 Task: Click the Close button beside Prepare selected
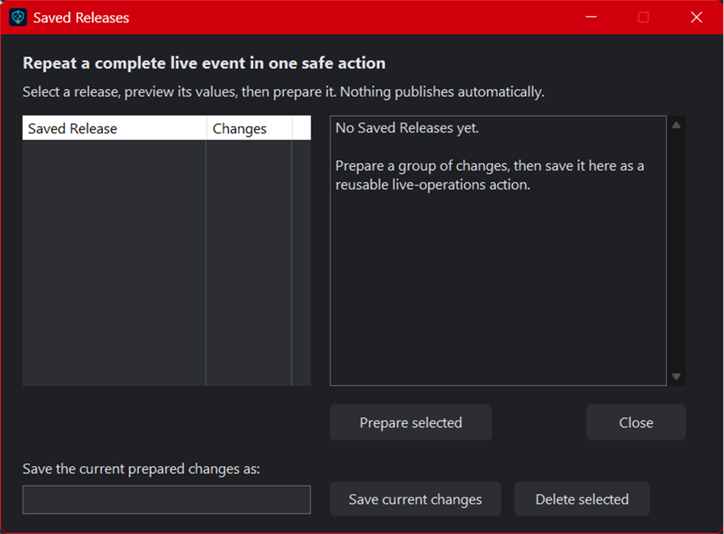(x=636, y=422)
